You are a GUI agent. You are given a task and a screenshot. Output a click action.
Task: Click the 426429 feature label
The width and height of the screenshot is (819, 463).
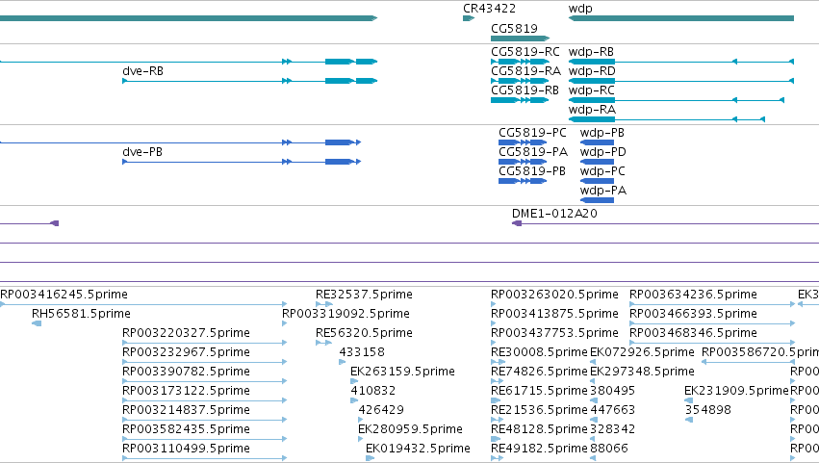(x=381, y=410)
